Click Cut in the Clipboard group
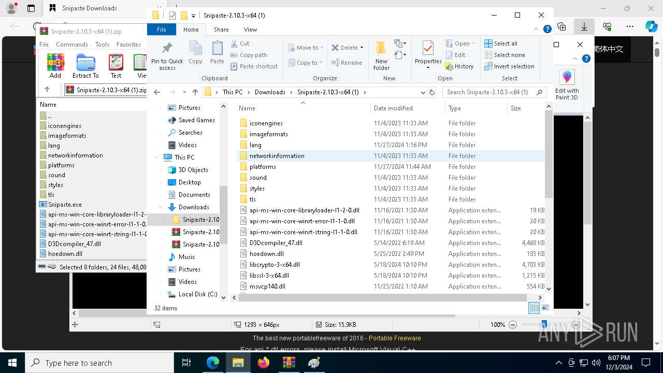The image size is (663, 373). click(x=240, y=44)
